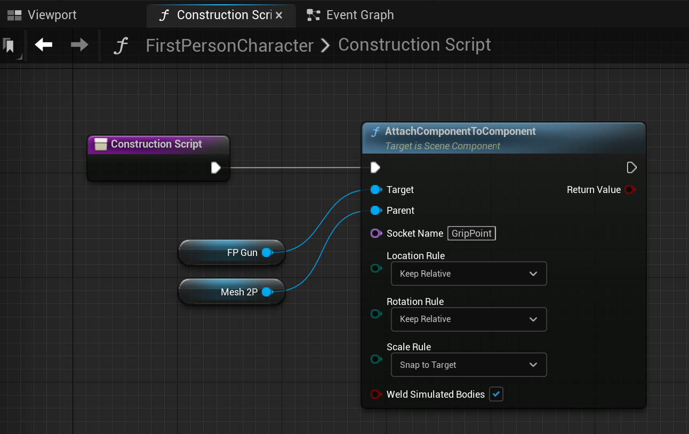This screenshot has height=434, width=689.
Task: Navigate back with the left arrow
Action: (44, 45)
